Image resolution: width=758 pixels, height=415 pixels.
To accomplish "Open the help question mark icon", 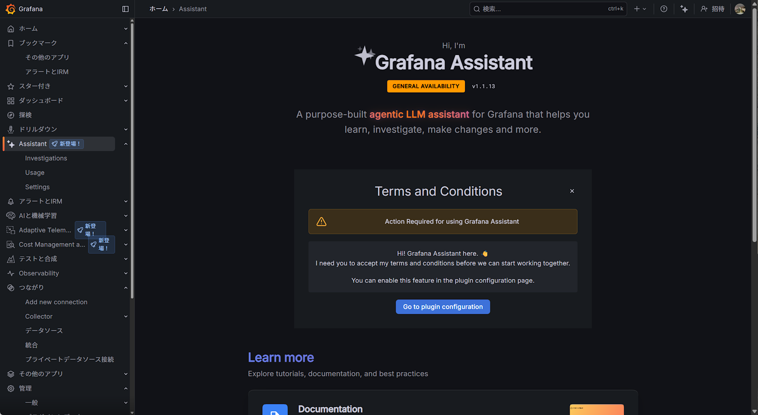I will (664, 9).
